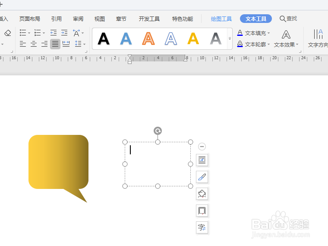Click the text fill A icon

click(x=240, y=33)
